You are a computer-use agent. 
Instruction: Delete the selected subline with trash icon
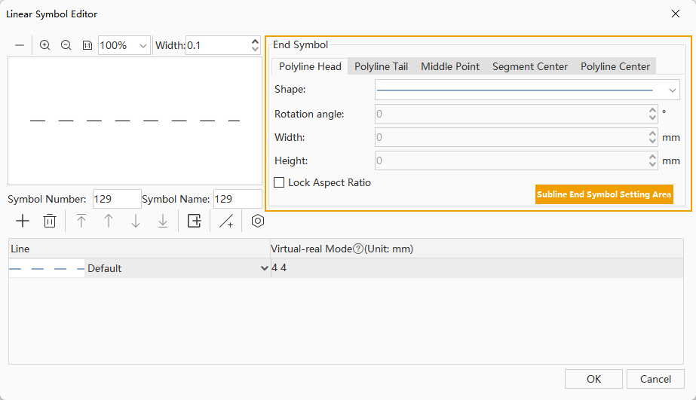[x=50, y=221]
